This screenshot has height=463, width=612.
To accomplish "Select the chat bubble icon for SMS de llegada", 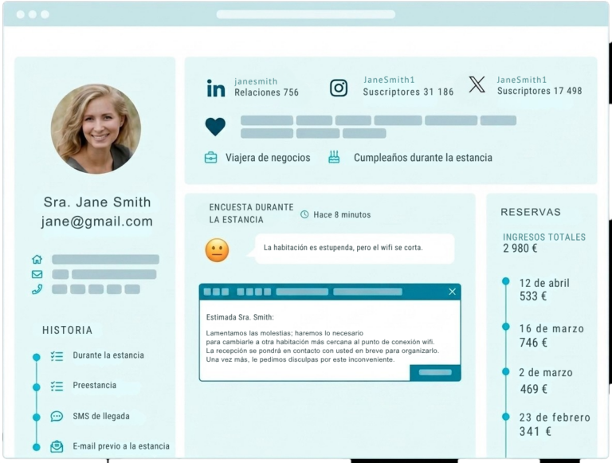I will point(57,416).
